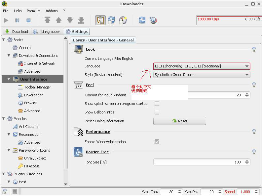Click lightbulb hint beside Performance section
The height and width of the screenshot is (196, 262).
(254, 132)
